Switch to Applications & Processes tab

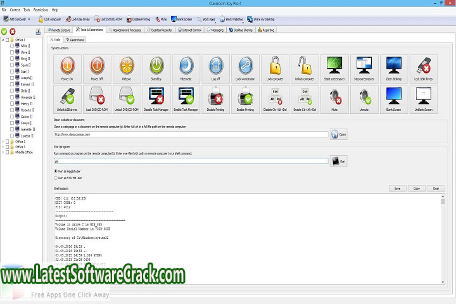tap(125, 30)
